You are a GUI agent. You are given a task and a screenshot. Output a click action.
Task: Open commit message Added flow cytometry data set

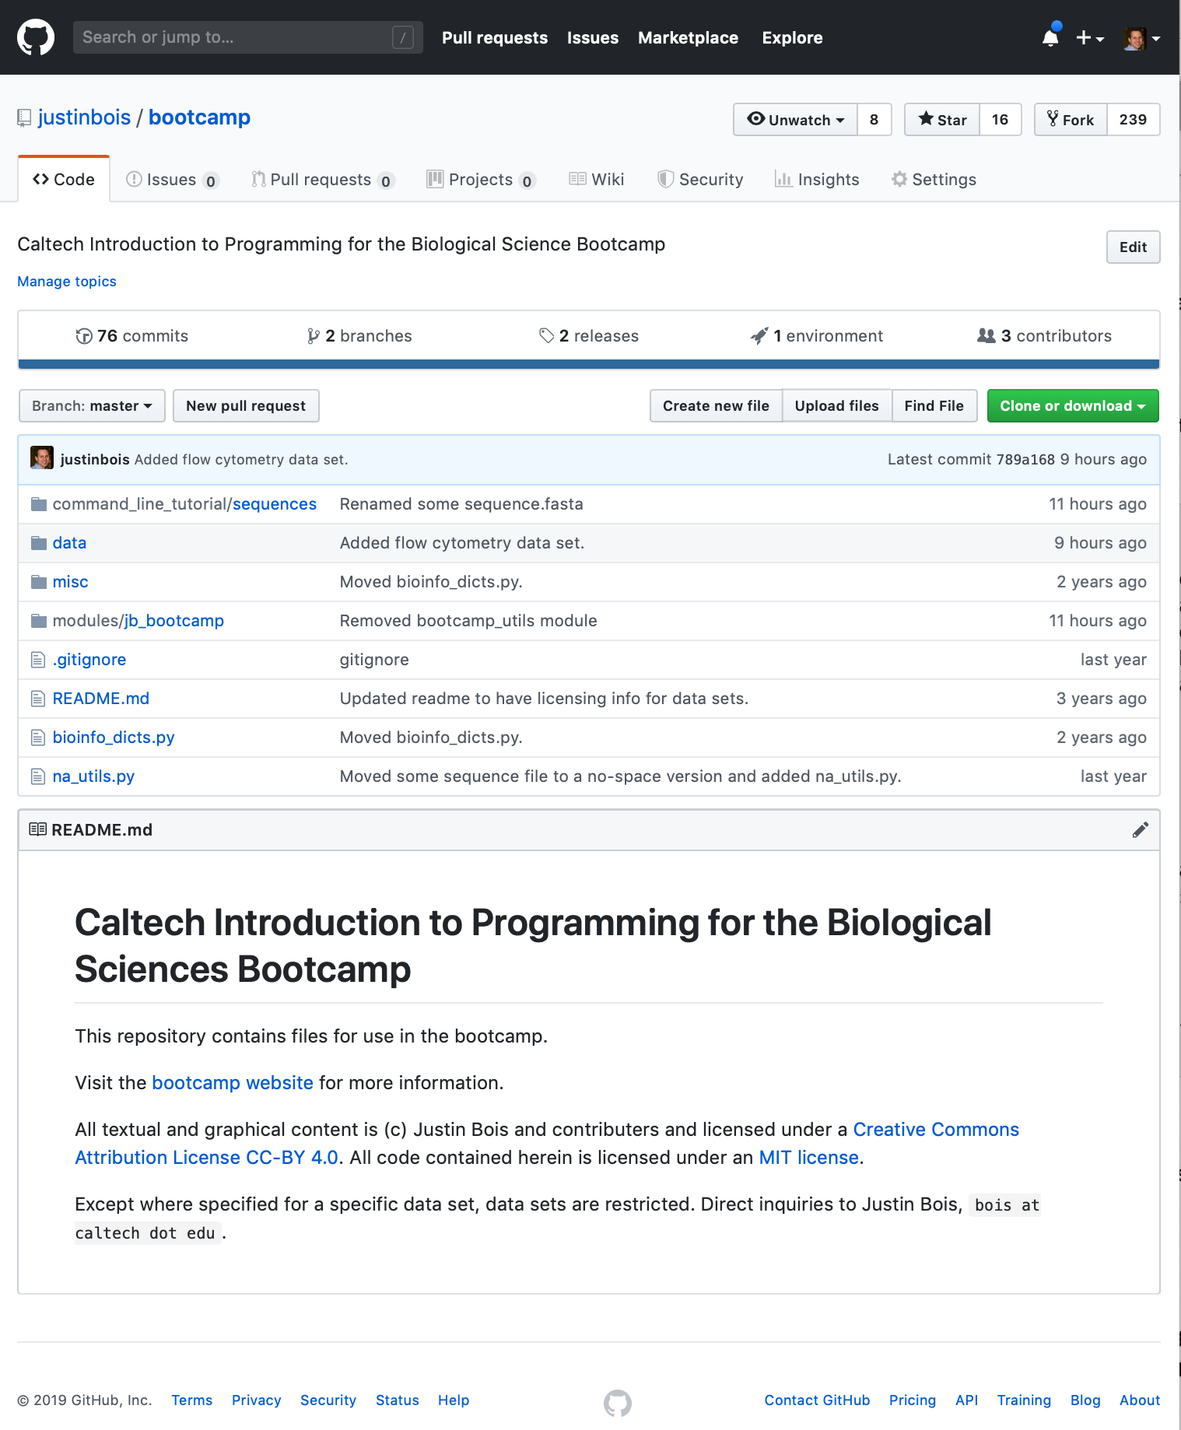pos(241,460)
